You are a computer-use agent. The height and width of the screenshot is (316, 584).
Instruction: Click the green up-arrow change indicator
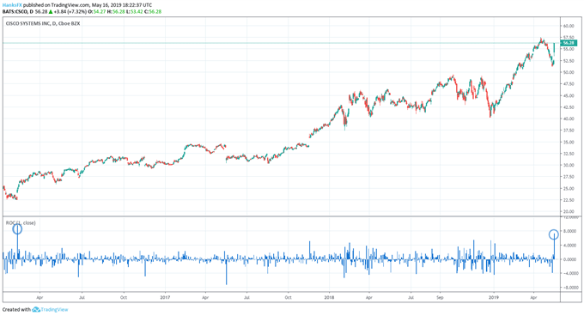click(x=51, y=11)
